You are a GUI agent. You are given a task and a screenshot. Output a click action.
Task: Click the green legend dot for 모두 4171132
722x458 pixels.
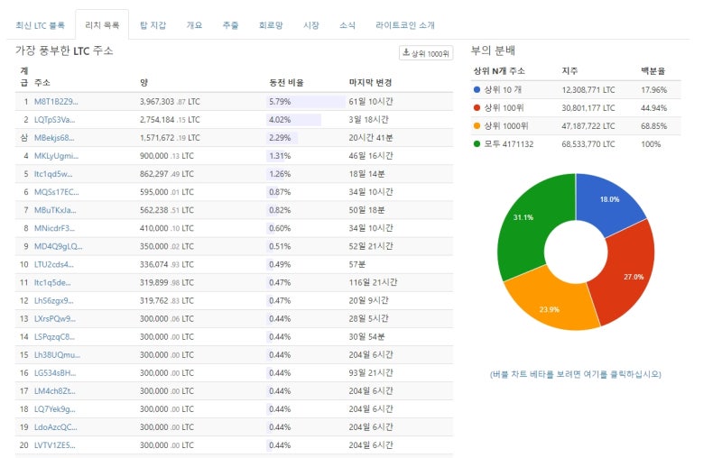point(477,144)
